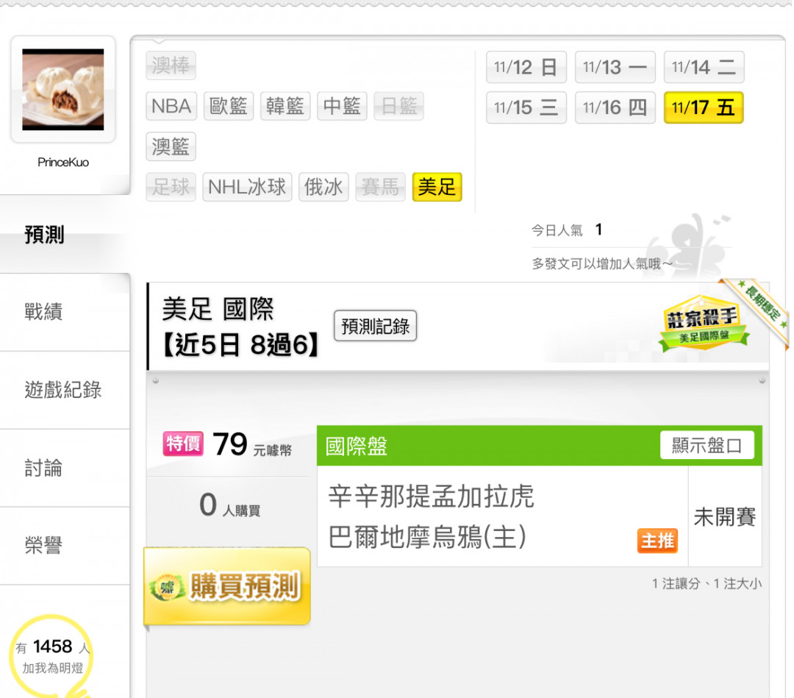Click the 主推 orange tag
Screen dimensions: 794x698
tap(657, 541)
